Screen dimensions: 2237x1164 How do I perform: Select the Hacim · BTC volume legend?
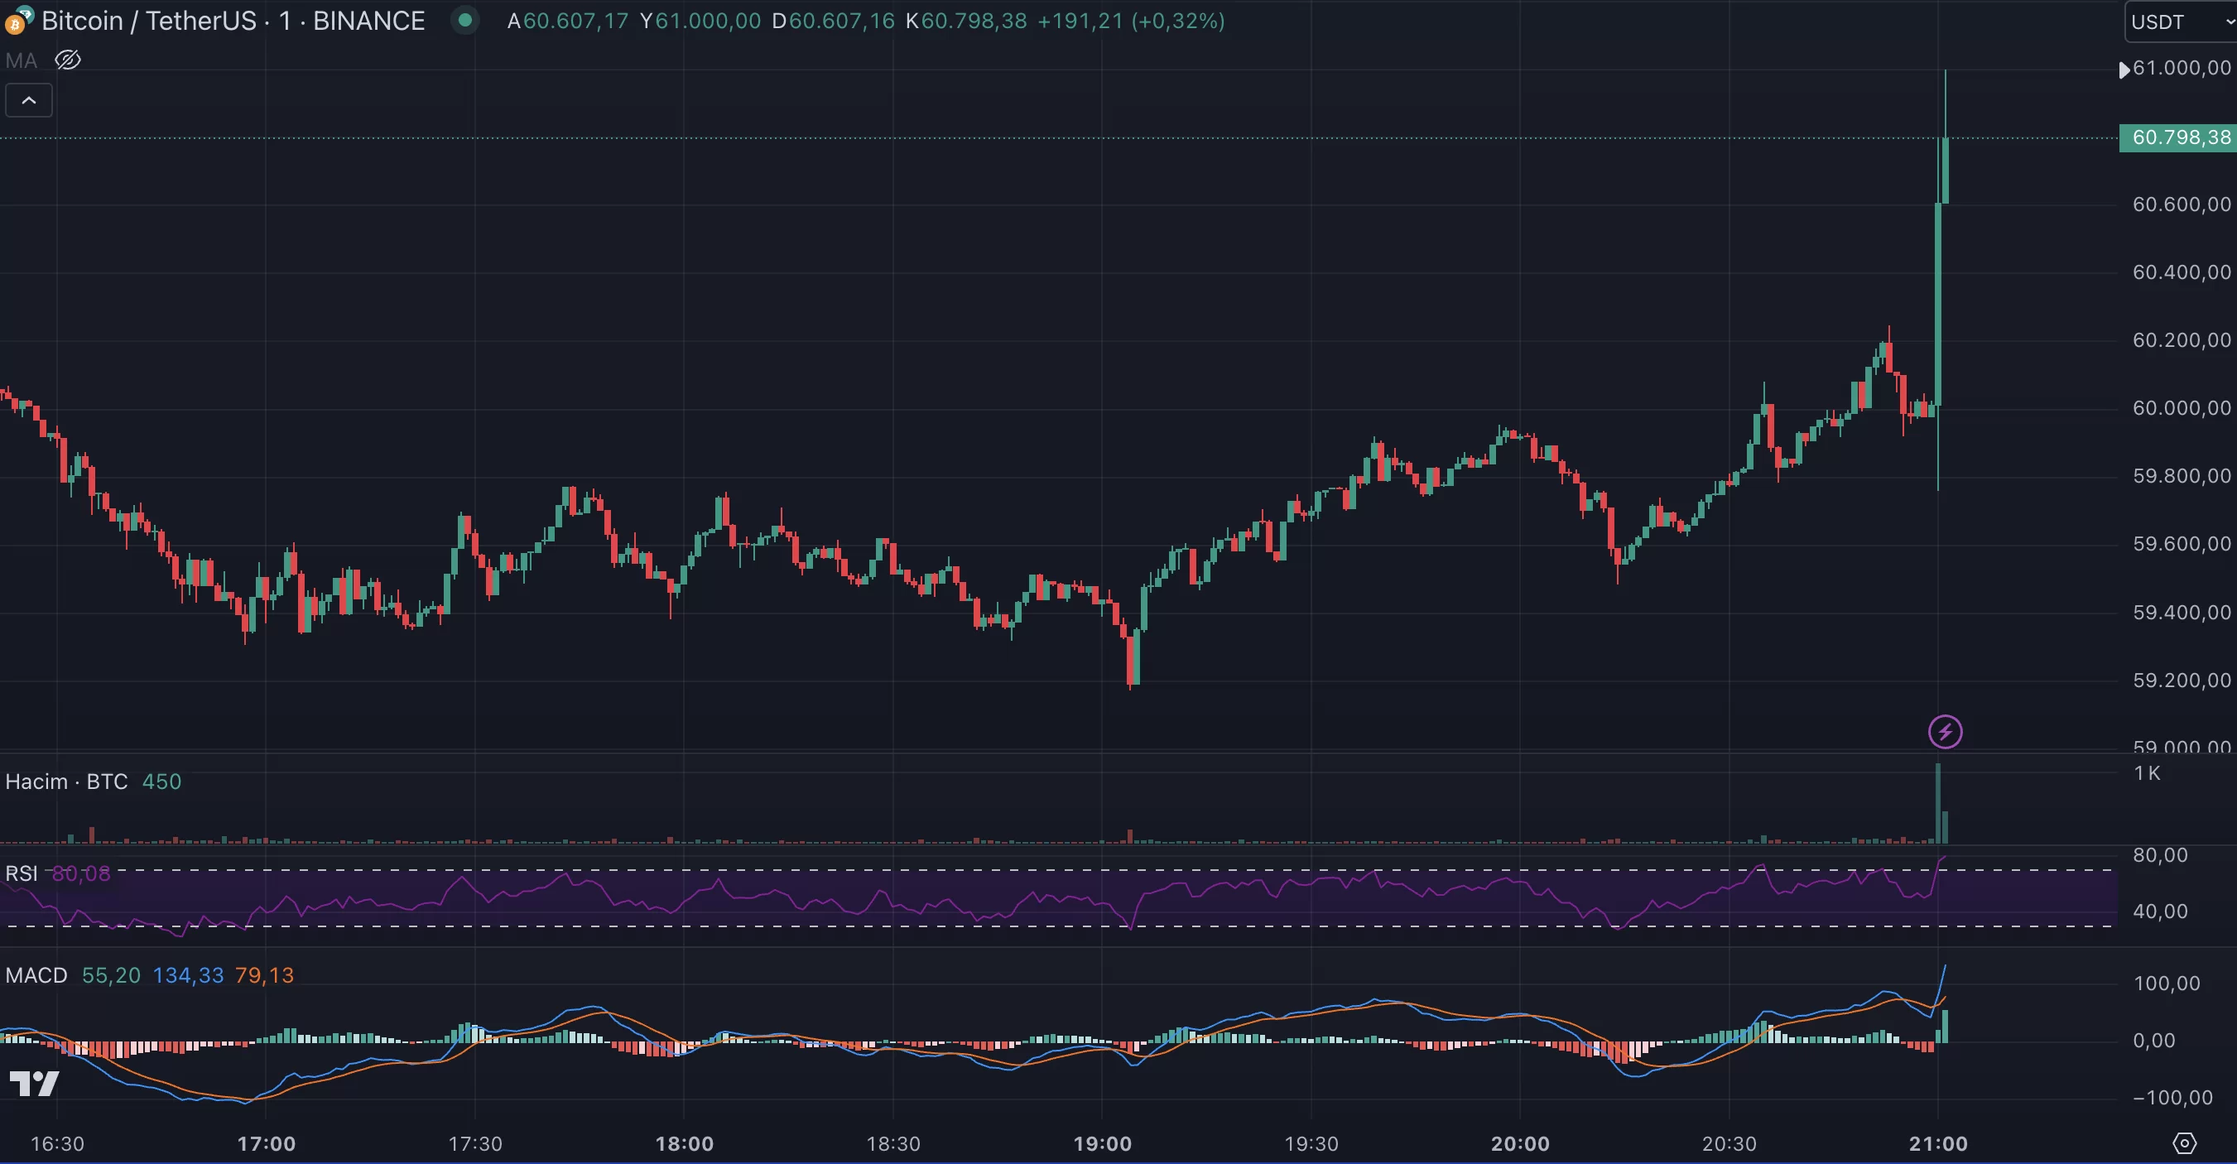(x=66, y=782)
